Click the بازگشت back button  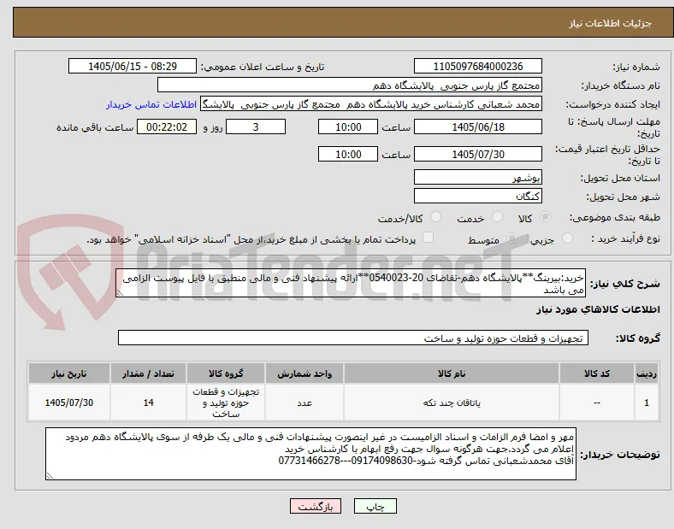(x=316, y=506)
